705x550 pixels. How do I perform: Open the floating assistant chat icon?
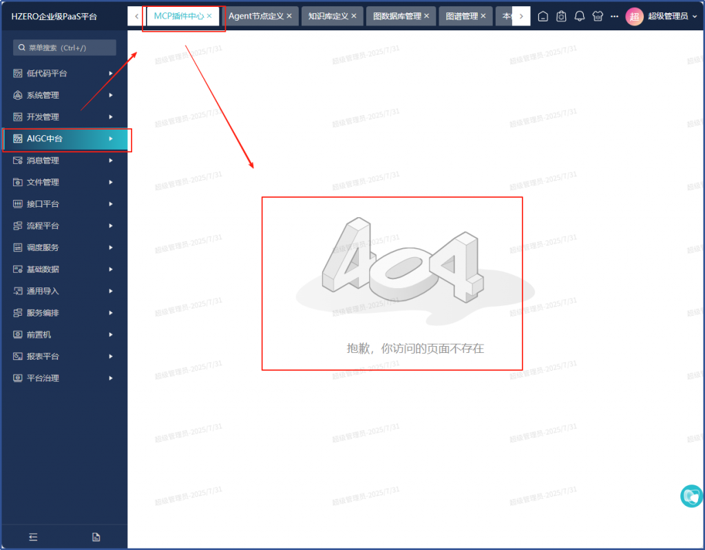pyautogui.click(x=691, y=496)
